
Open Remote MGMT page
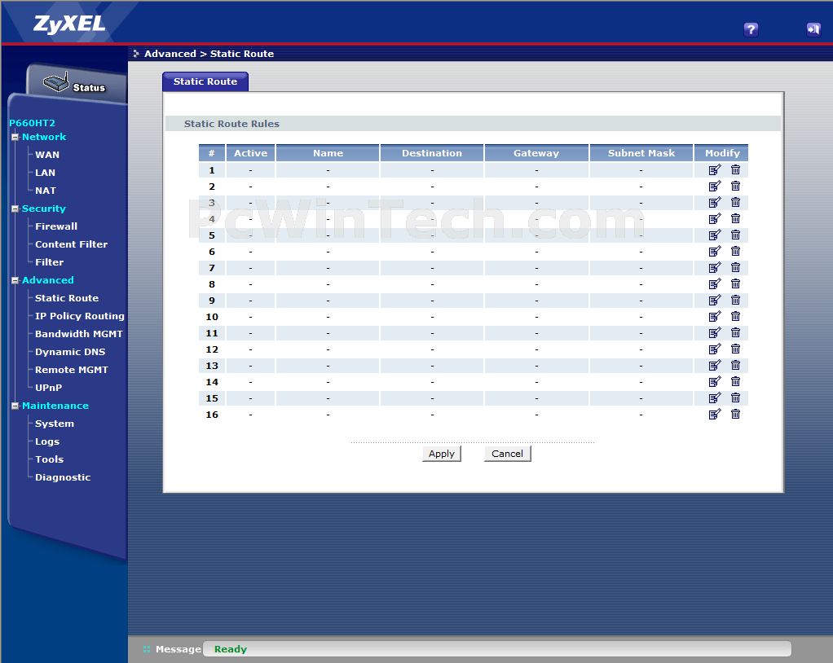[x=72, y=370]
